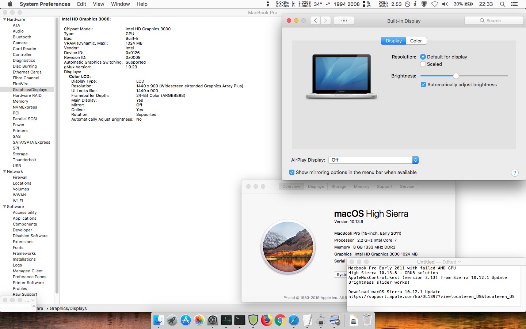The width and height of the screenshot is (526, 329).
Task: Open System Information chip icon in Dock
Action: [321, 320]
